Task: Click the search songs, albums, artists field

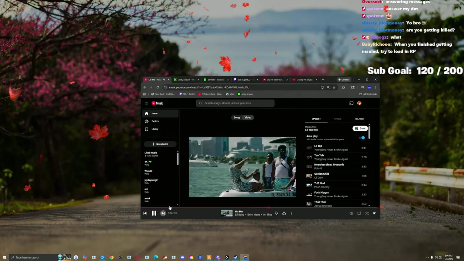Action: tap(235, 103)
